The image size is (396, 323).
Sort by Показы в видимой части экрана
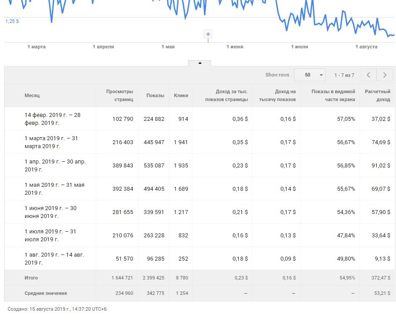click(x=333, y=95)
